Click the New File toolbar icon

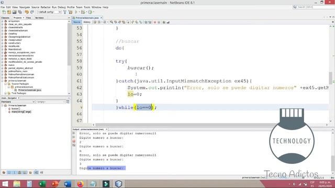coord(4,12)
